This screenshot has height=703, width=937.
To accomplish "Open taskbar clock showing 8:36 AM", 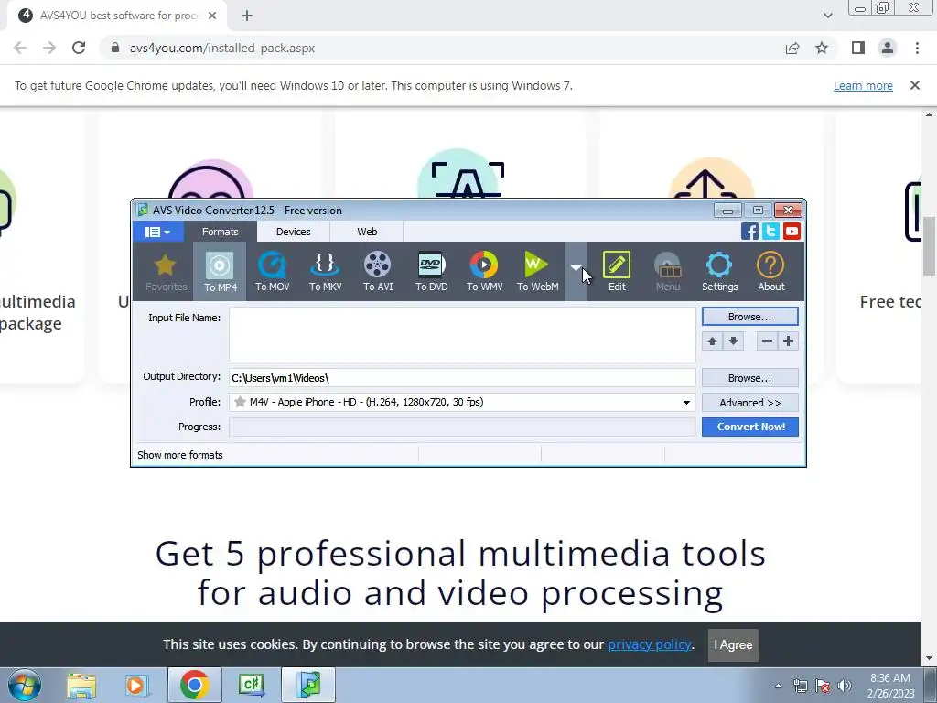I will (x=890, y=686).
